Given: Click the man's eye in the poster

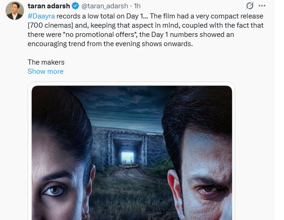Looking at the screenshot, I should pos(208,190).
